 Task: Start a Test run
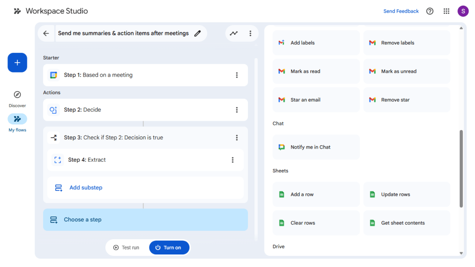(x=126, y=247)
